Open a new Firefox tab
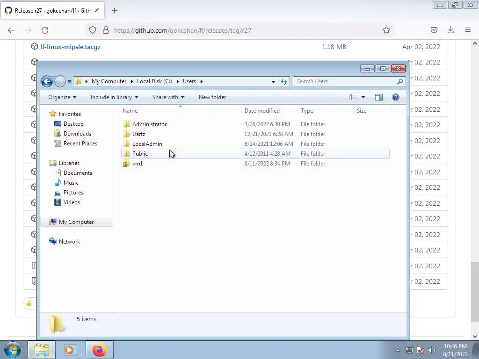 [115, 11]
